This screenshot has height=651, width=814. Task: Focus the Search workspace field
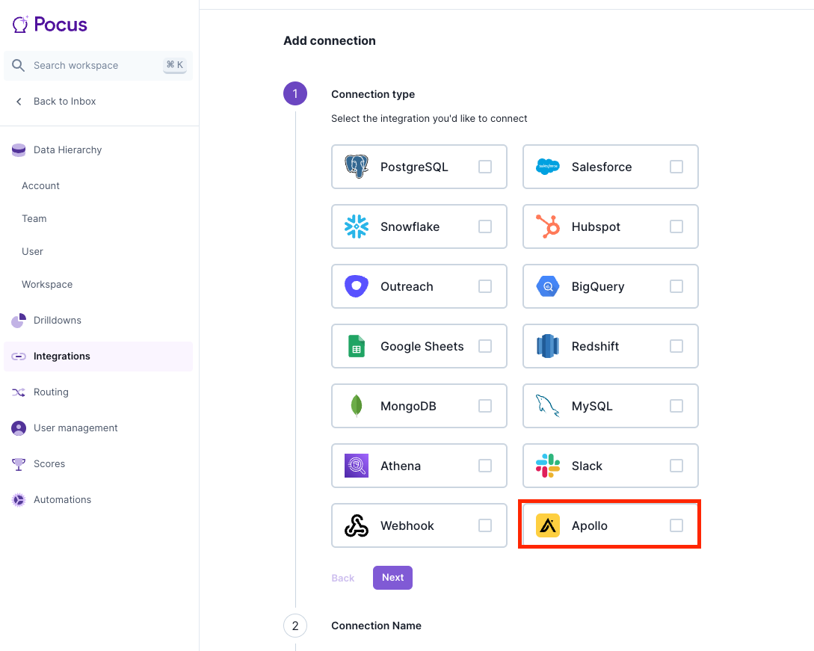click(x=98, y=66)
